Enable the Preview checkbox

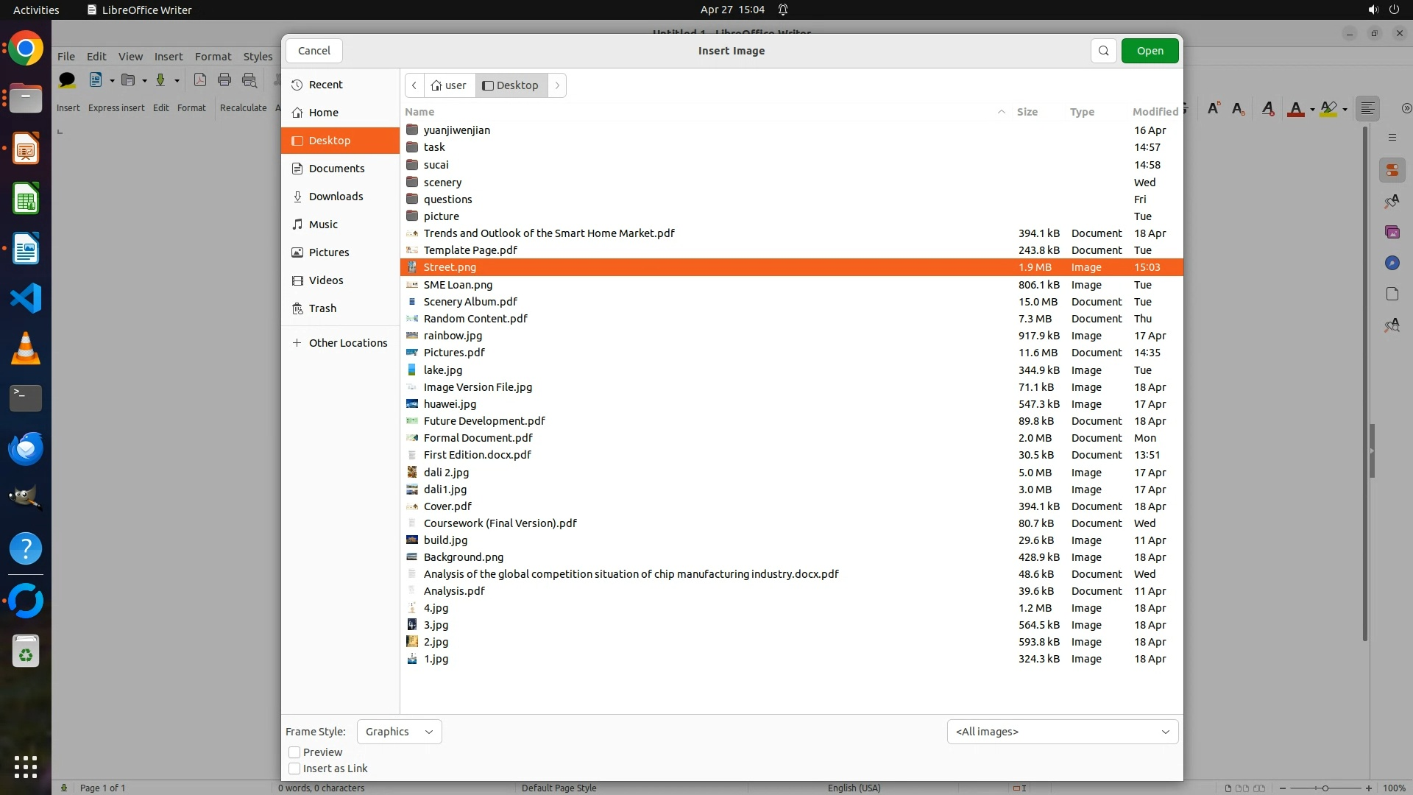[x=294, y=752]
